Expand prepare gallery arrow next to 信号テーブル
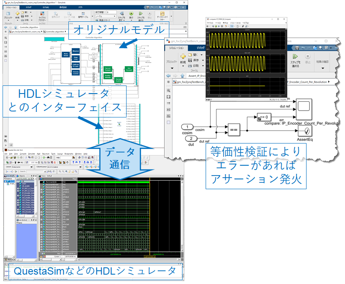 click(x=92, y=16)
